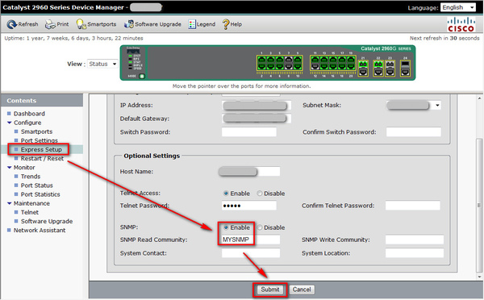484x300 pixels.
Task: Click the Print toolbar icon
Action: click(50, 24)
